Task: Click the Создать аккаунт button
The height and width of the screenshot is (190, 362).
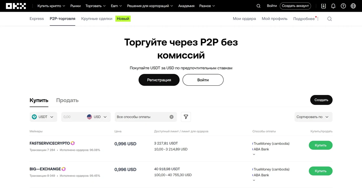Action: pyautogui.click(x=295, y=6)
